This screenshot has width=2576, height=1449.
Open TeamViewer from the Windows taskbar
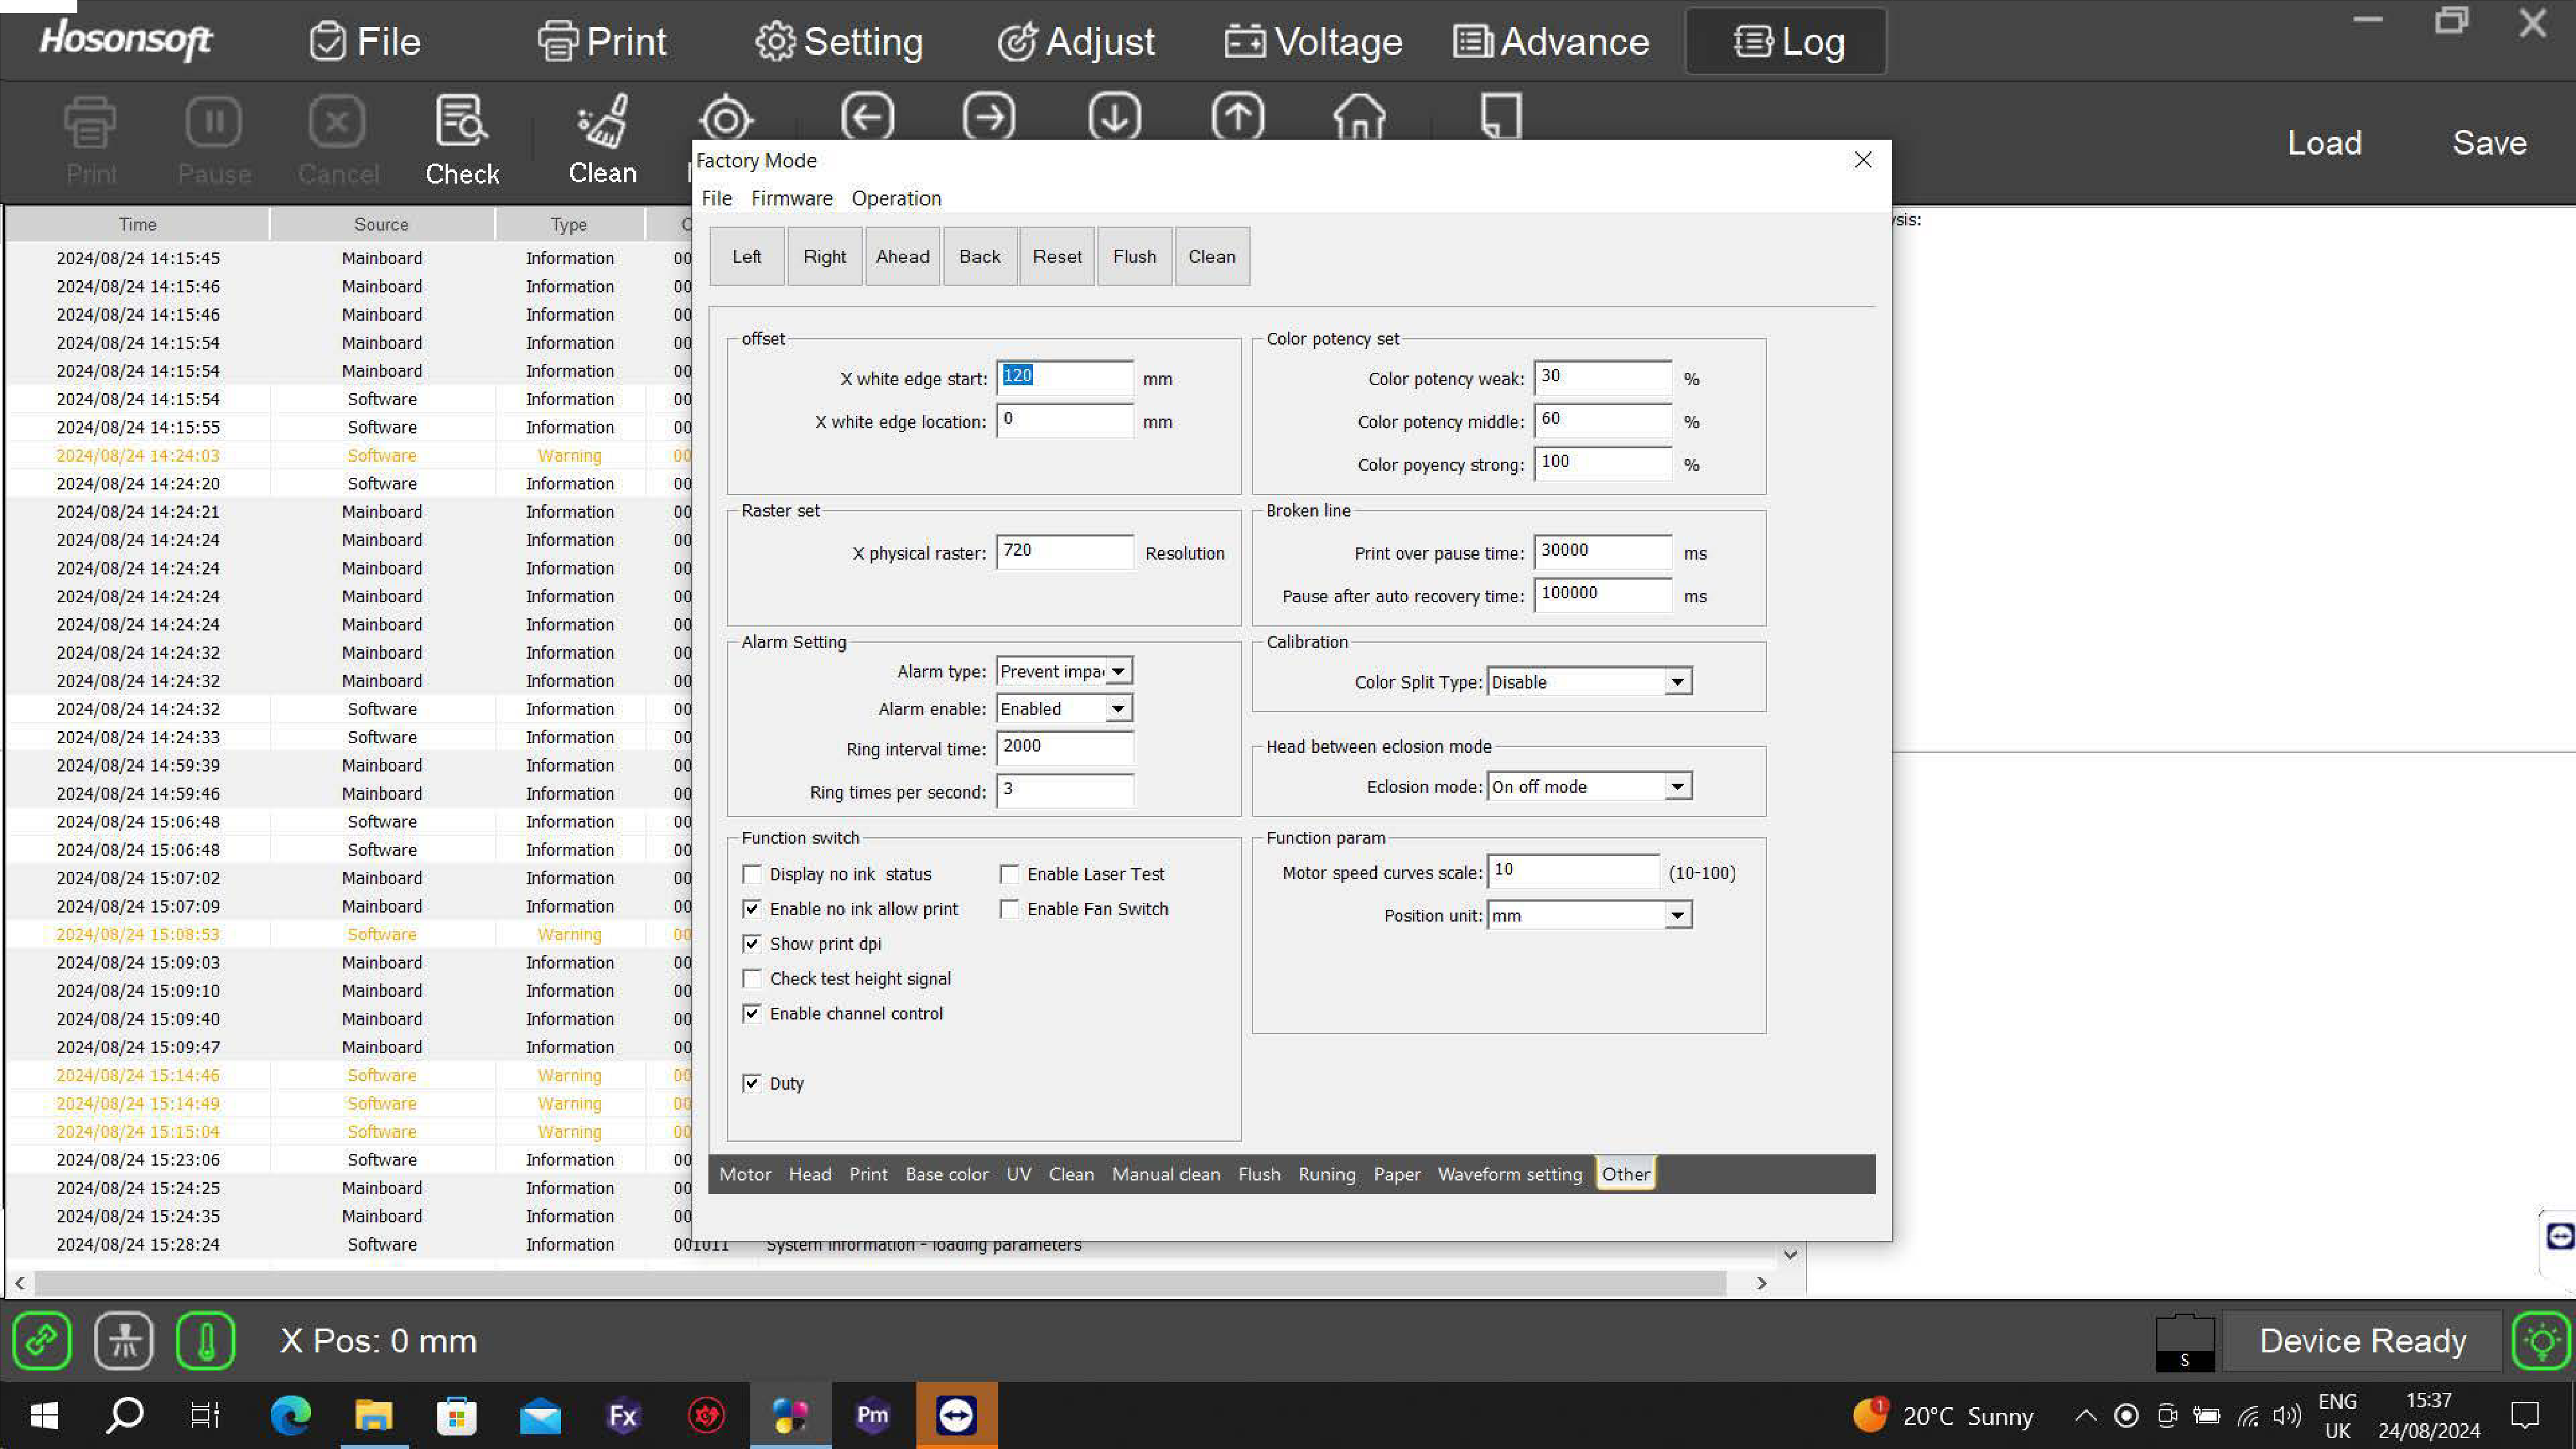pos(956,1415)
